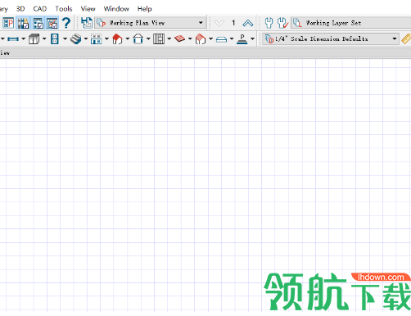Select the red Roof house tool icon
Image resolution: width=411 pixels, height=316 pixels.
point(117,39)
